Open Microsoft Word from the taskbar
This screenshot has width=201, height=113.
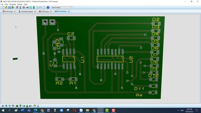tap(23, 110)
